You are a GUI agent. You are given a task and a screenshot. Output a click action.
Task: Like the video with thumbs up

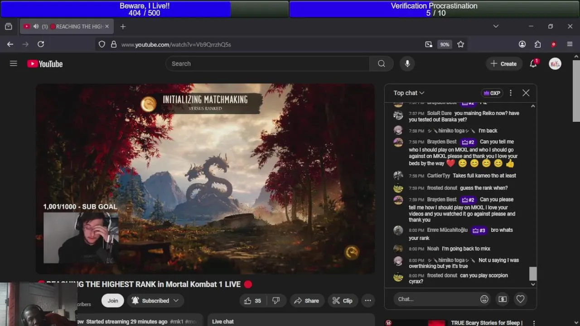[252, 301]
